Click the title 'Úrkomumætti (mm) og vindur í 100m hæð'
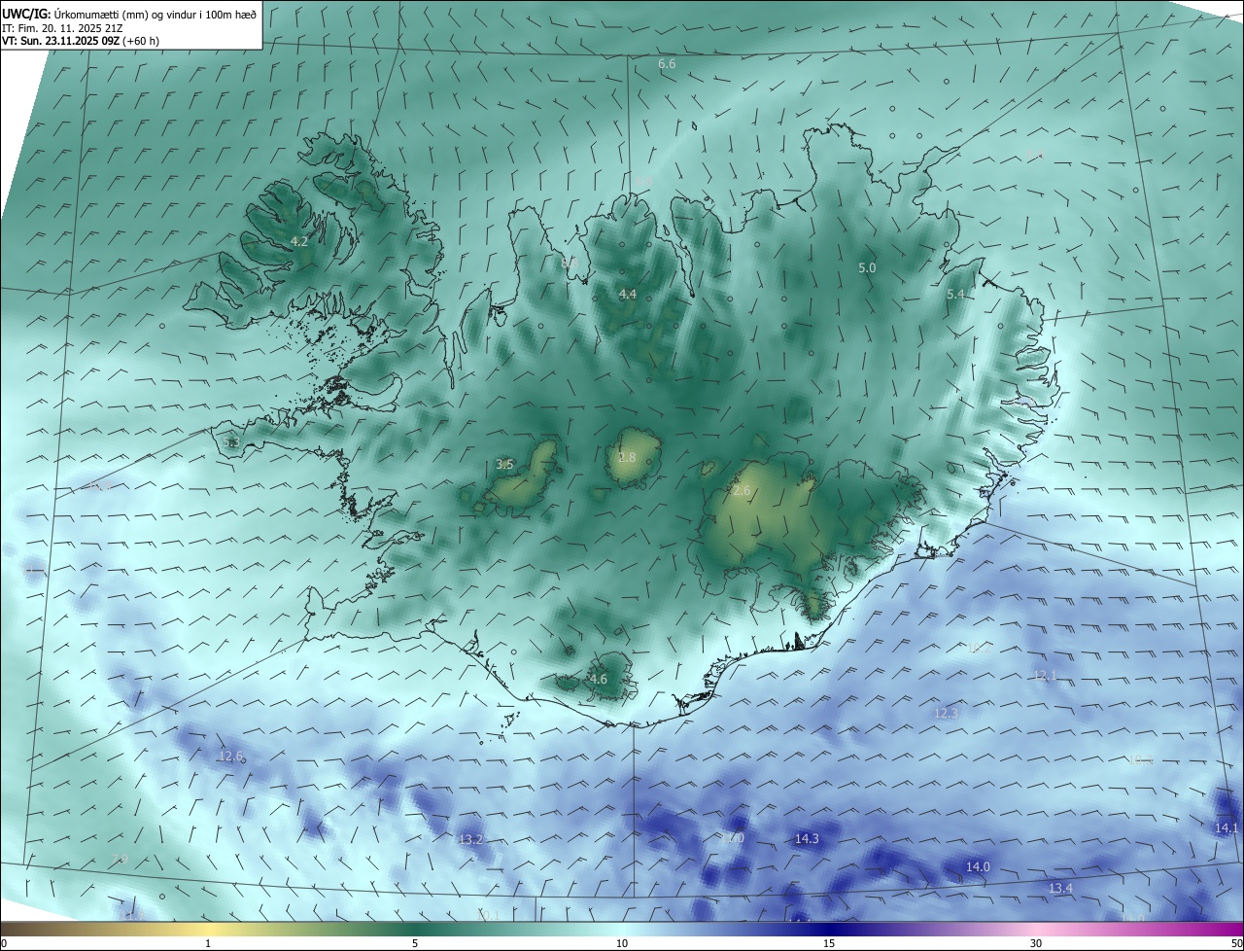 click(155, 15)
